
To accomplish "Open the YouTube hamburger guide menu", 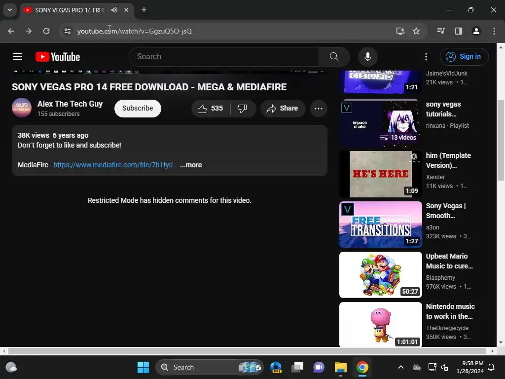I will pos(18,57).
